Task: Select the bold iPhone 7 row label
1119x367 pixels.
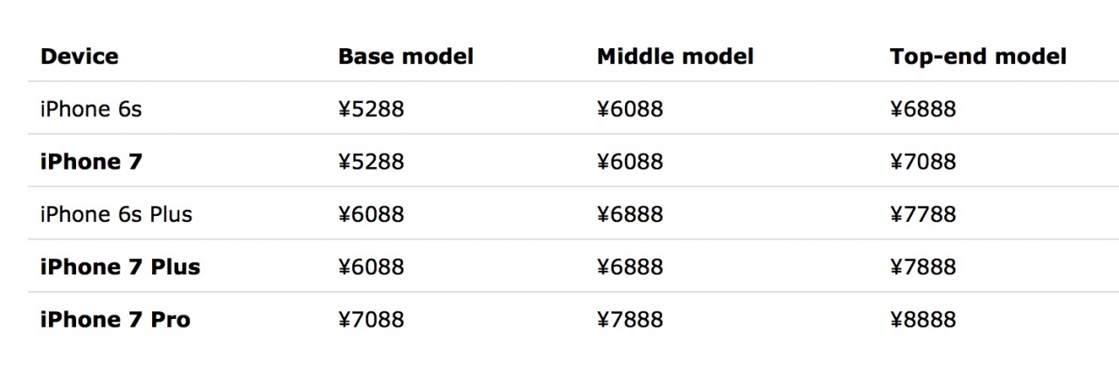Action: coord(91,162)
